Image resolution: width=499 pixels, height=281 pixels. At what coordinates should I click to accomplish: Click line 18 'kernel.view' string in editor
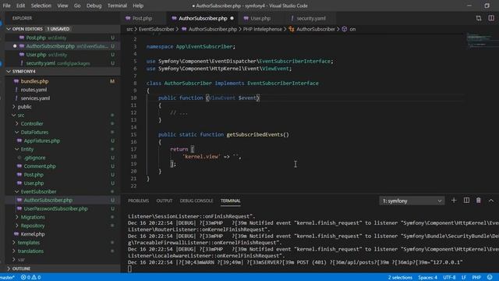(201, 157)
